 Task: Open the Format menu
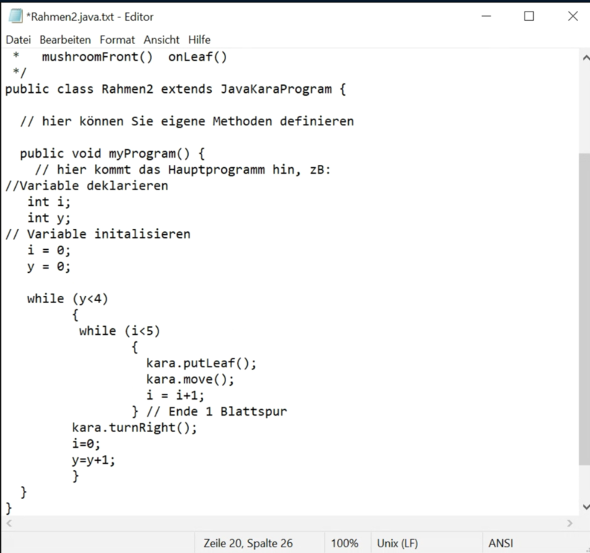click(x=117, y=40)
